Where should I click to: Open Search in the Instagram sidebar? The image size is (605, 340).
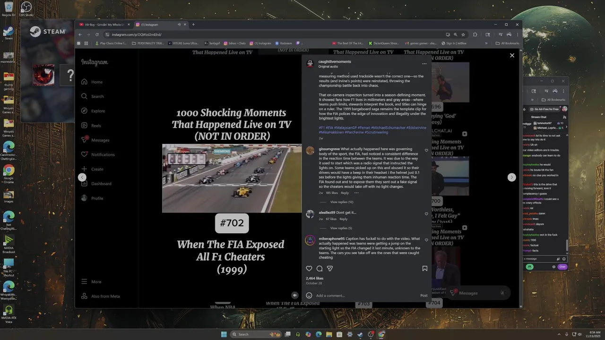pos(93,96)
